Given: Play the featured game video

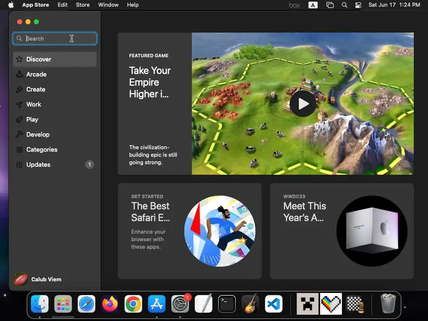Looking at the screenshot, I should point(303,104).
